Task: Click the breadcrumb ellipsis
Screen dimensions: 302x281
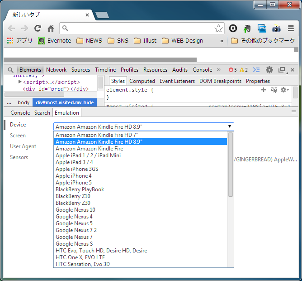Action: (9, 102)
